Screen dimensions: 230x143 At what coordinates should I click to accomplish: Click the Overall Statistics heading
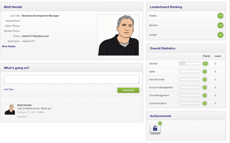coord(163,48)
